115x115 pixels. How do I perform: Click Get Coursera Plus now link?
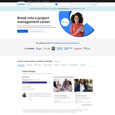tap(63, 9)
